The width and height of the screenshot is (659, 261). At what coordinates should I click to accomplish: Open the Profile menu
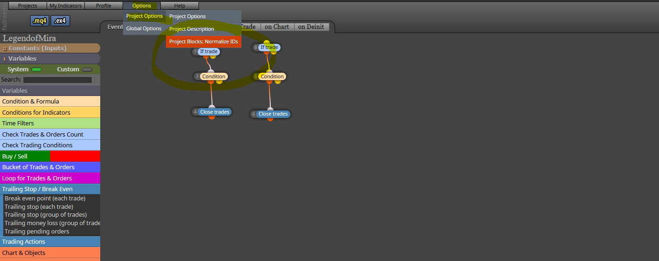point(103,6)
